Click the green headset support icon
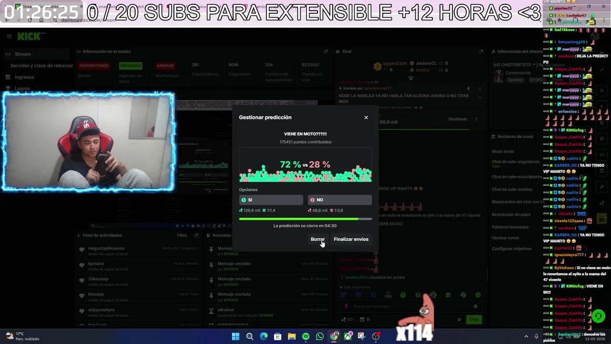Viewport: 611px width, 344px height. click(598, 316)
